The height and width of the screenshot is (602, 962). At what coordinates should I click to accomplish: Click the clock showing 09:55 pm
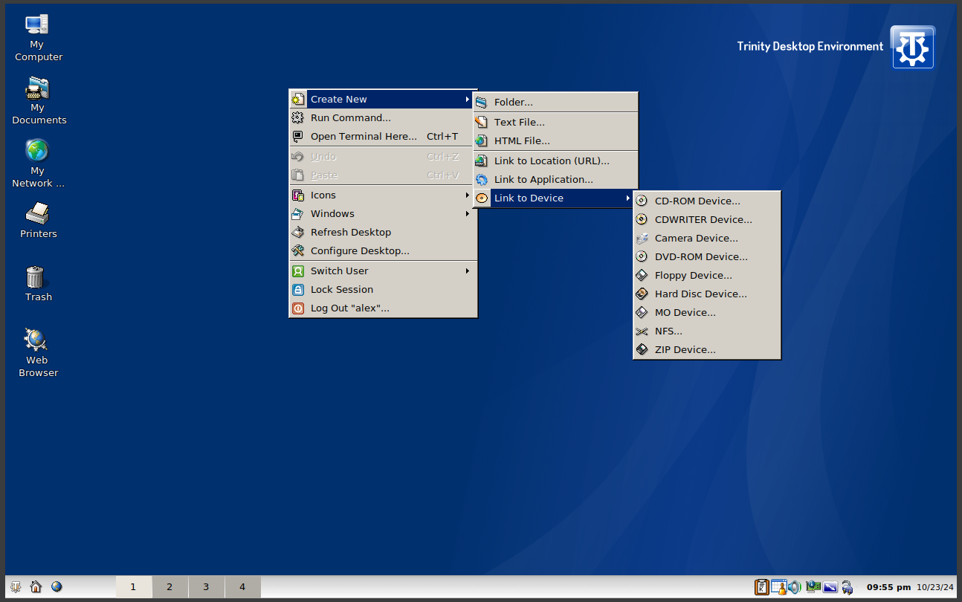pos(888,587)
